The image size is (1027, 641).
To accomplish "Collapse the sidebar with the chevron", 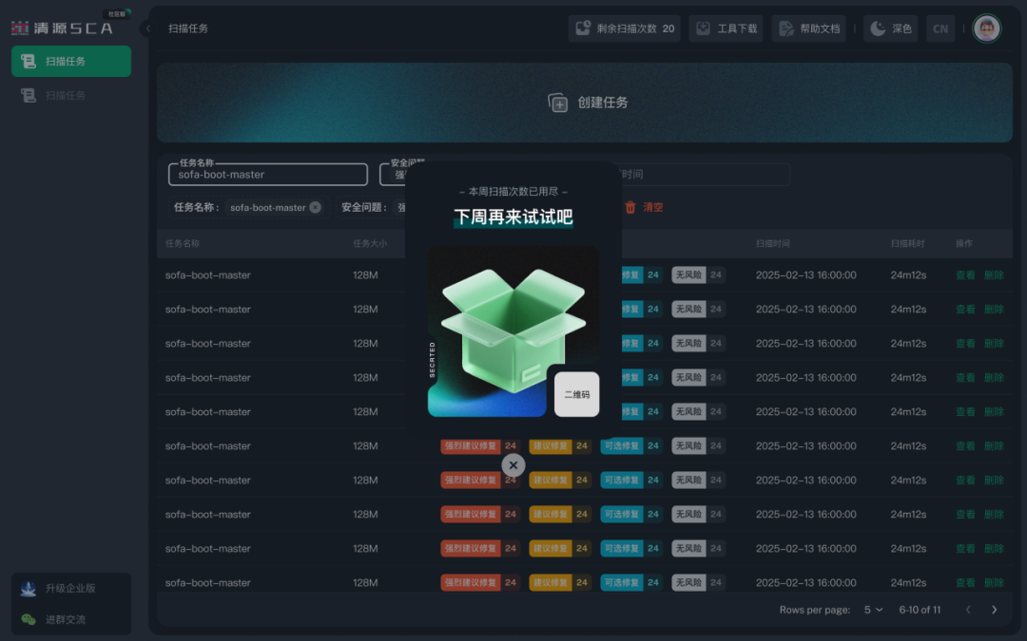I will [147, 28].
